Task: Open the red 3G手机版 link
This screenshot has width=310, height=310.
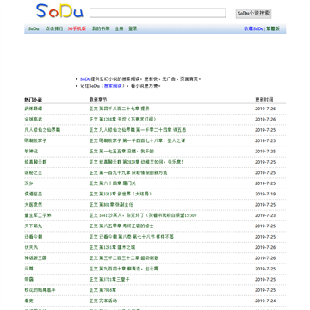Action: coord(77,28)
